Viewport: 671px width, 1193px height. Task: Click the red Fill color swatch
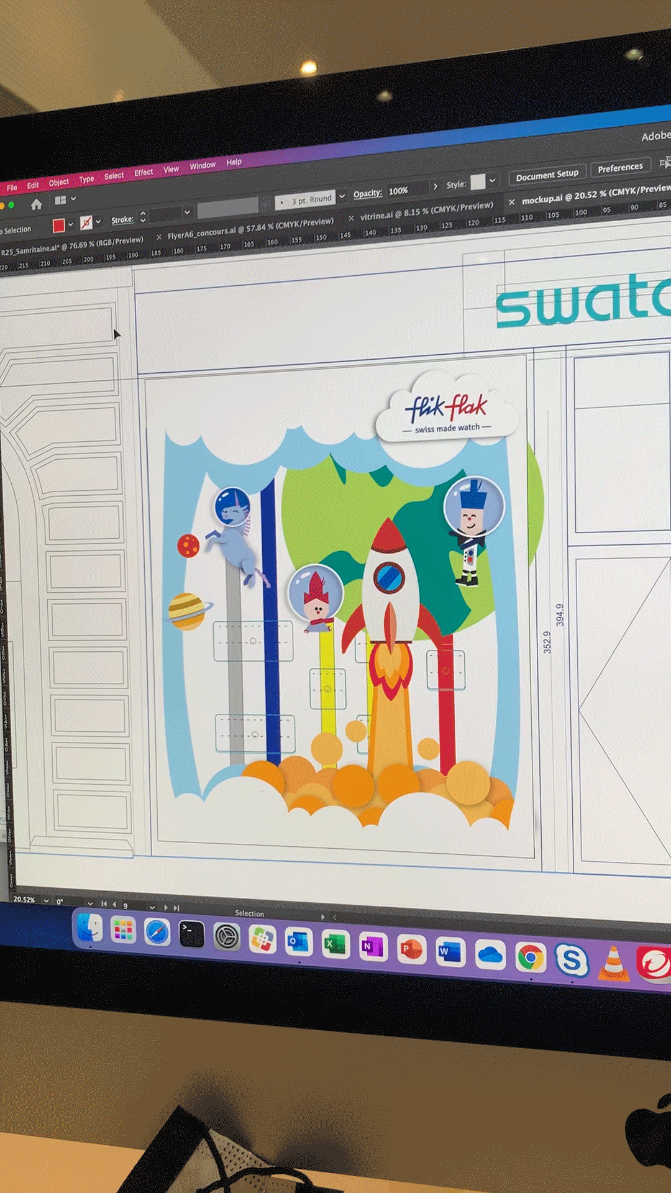pyautogui.click(x=58, y=225)
